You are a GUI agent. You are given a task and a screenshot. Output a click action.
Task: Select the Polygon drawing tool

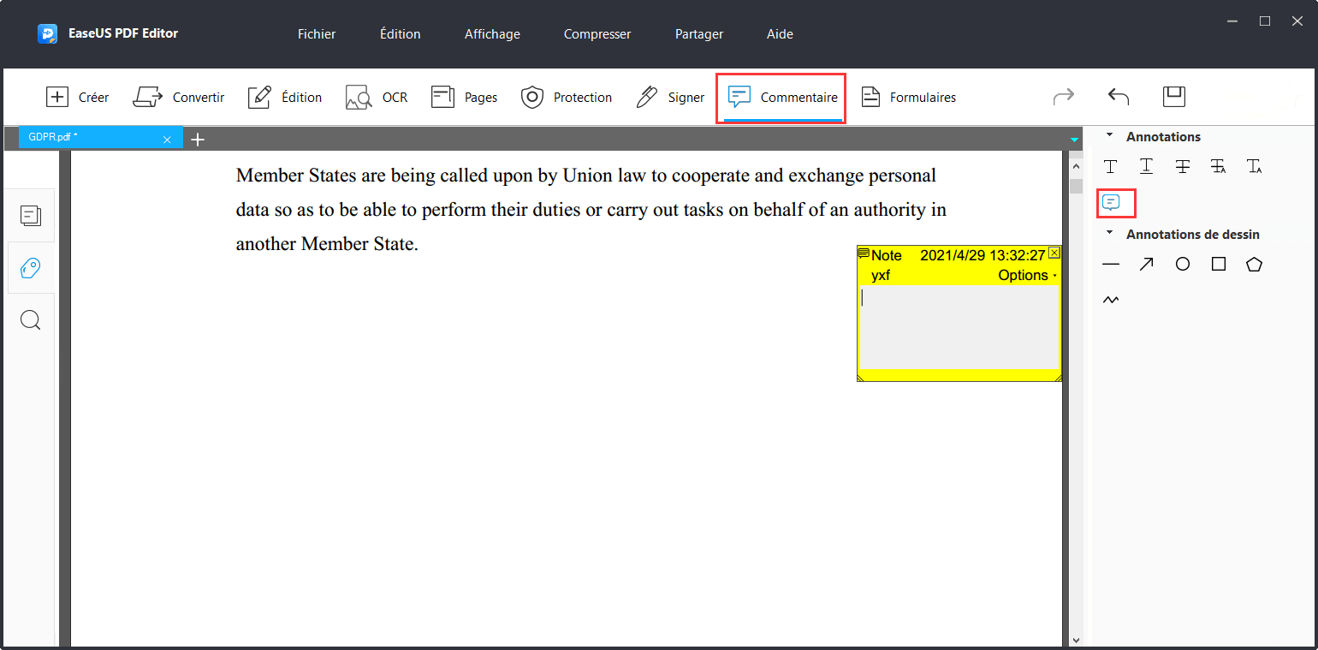point(1255,265)
